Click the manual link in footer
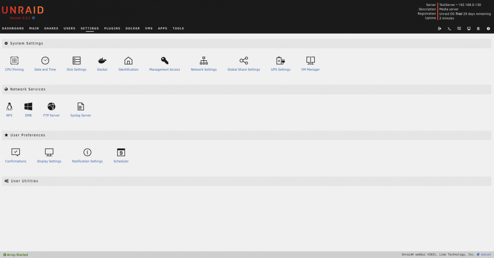The width and height of the screenshot is (494, 258). tap(486, 255)
